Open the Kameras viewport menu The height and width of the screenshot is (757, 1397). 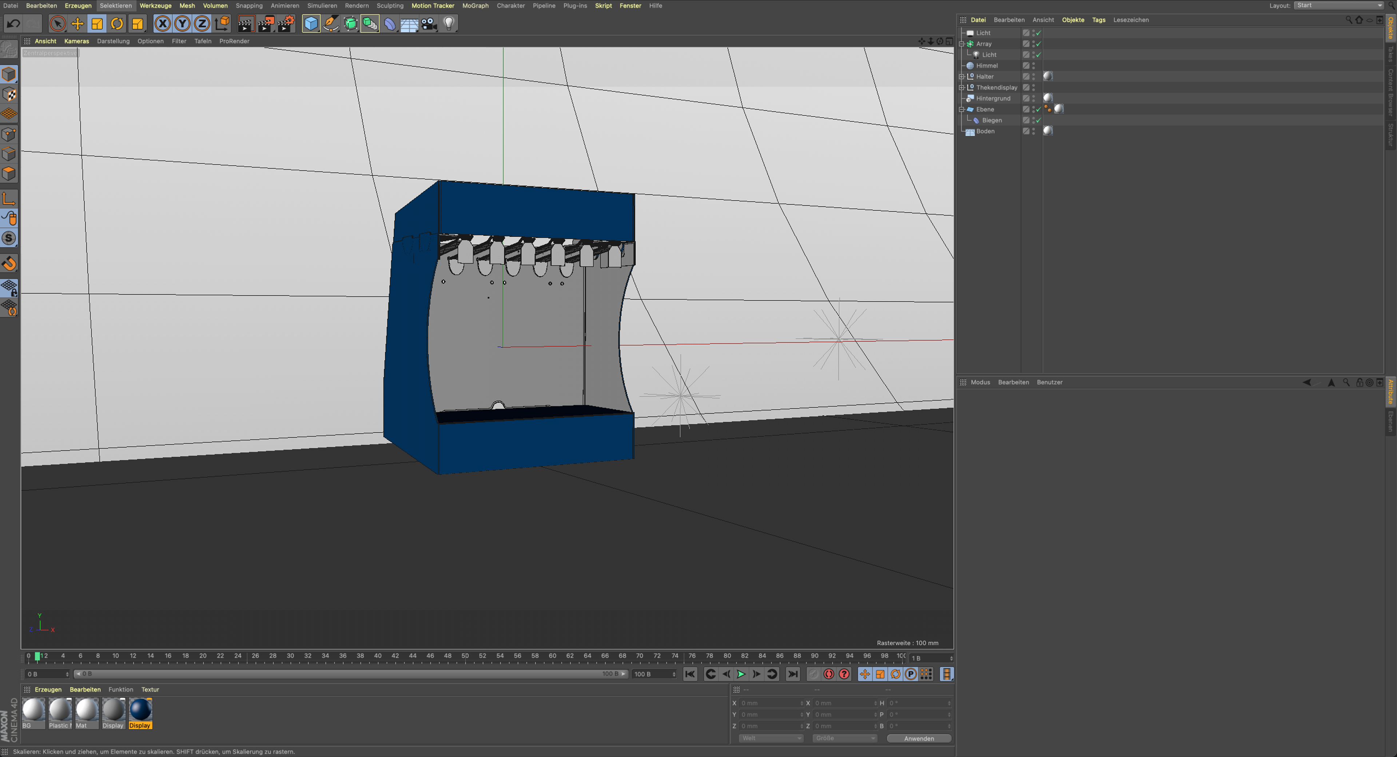coord(76,41)
